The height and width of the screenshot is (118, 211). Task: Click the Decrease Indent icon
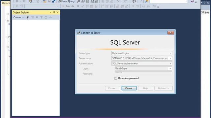tap(144, 6)
